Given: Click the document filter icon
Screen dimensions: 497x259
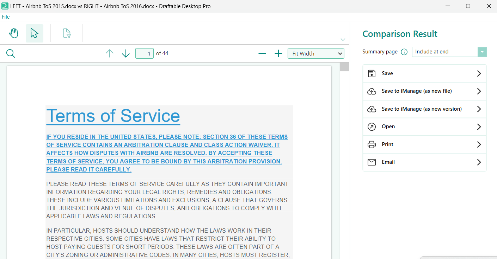Looking at the screenshot, I should pyautogui.click(x=67, y=33).
